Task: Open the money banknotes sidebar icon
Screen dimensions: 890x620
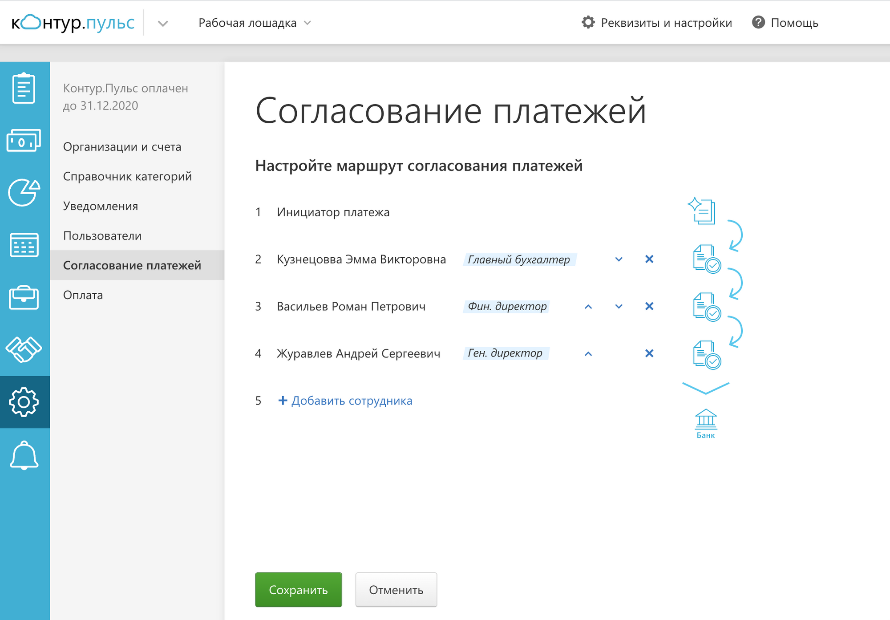Action: coord(24,141)
